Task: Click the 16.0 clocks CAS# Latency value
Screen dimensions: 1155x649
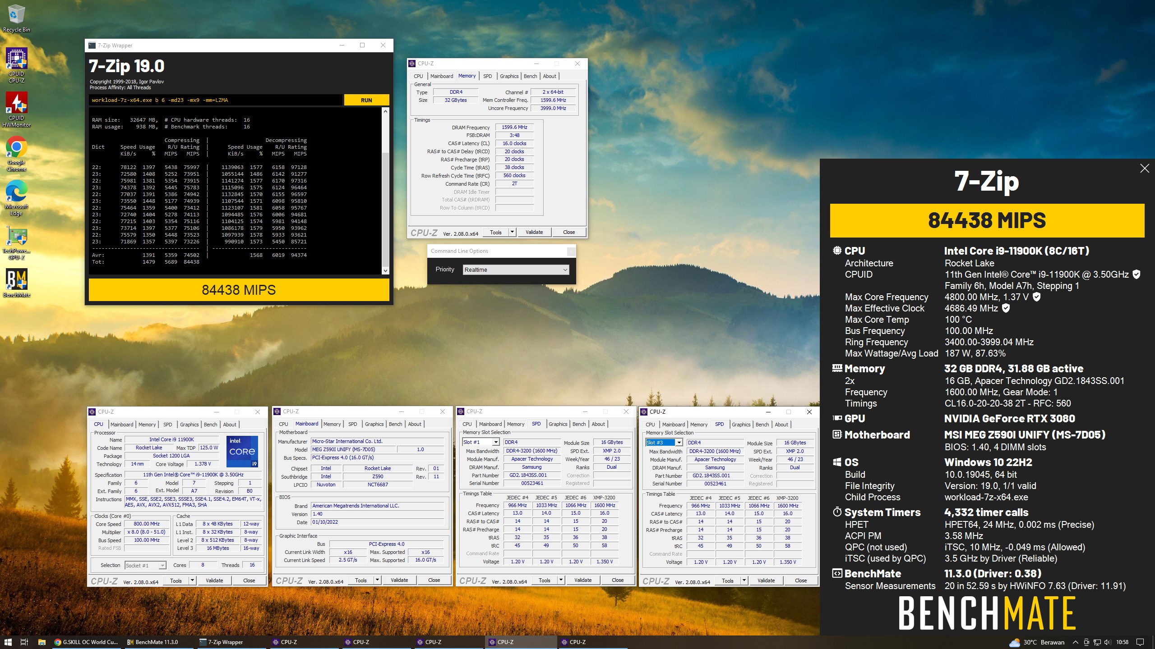Action: 514,143
